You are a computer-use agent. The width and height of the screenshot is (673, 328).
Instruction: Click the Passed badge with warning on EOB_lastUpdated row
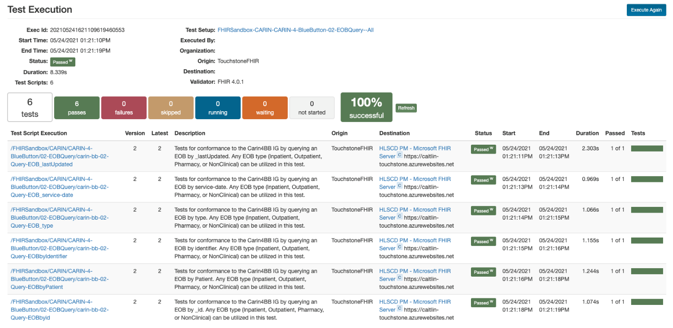coord(483,148)
